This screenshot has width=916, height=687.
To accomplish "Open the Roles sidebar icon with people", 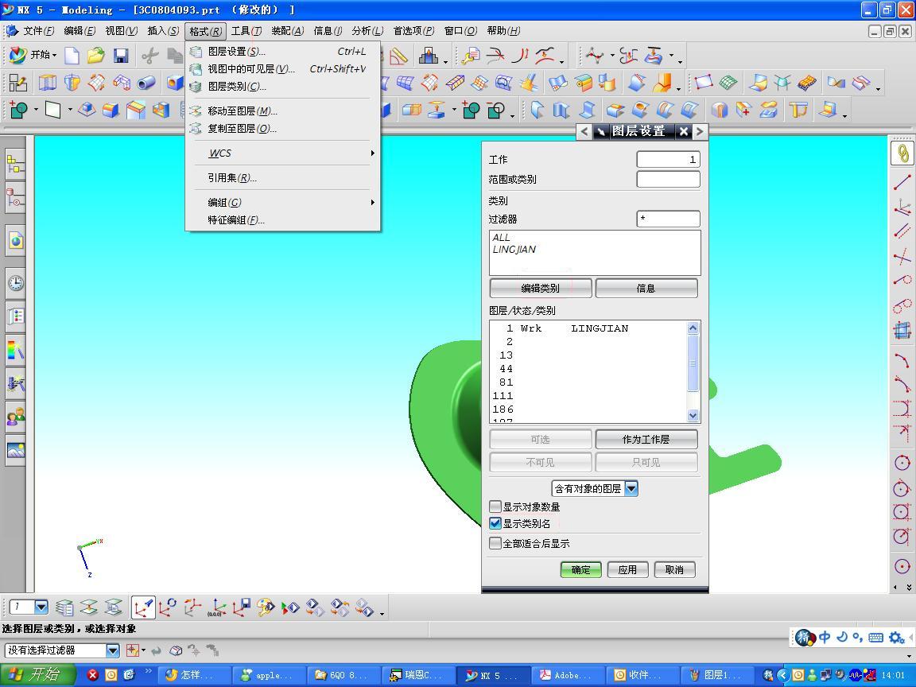I will 16,417.
